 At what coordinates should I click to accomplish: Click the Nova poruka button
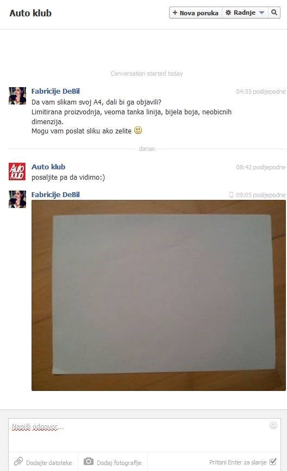(196, 13)
